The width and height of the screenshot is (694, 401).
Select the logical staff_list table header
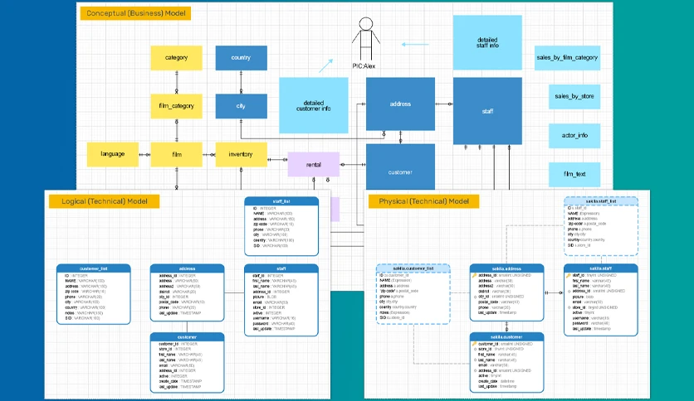click(281, 201)
